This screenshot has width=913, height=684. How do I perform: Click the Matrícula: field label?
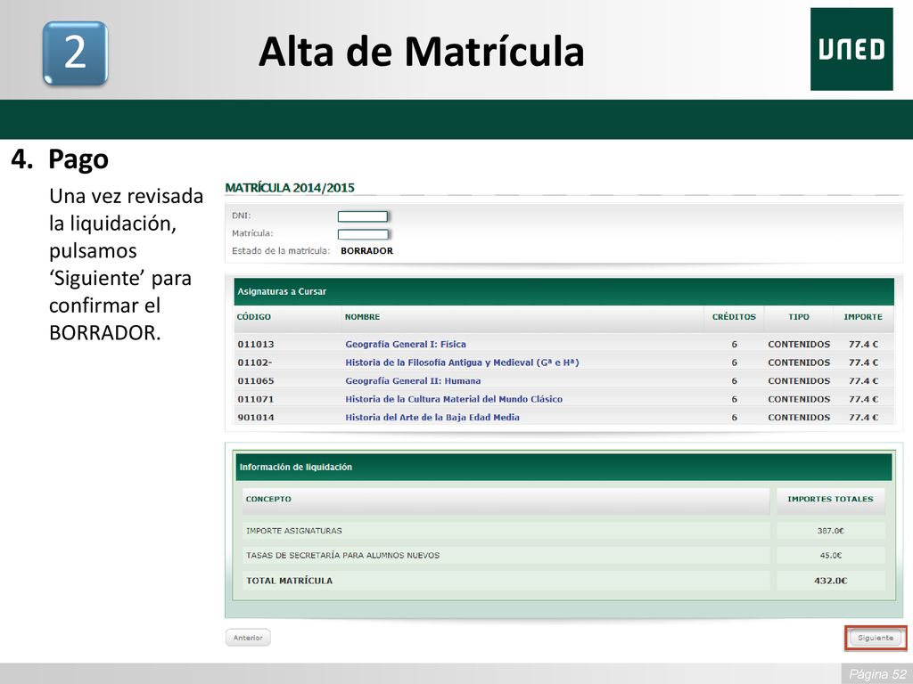tap(252, 233)
